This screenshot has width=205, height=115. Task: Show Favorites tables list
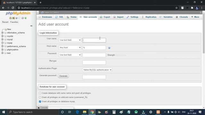pos(14,22)
